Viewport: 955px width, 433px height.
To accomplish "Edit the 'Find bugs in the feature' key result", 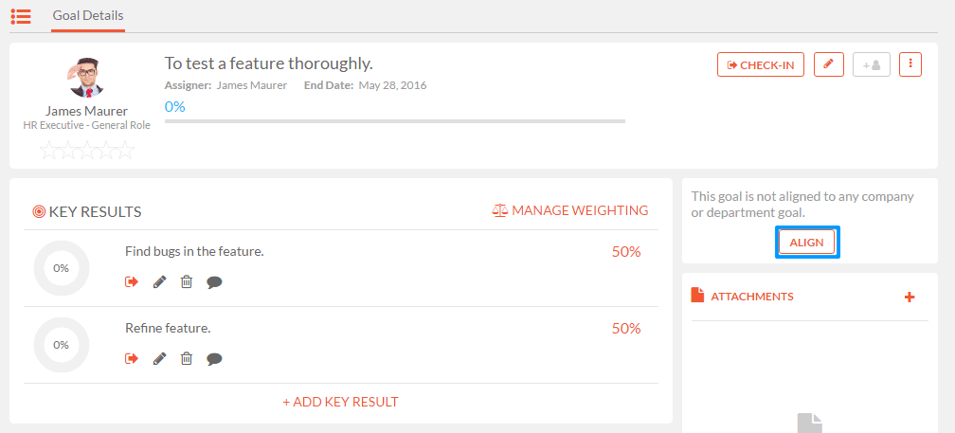I will tap(159, 282).
